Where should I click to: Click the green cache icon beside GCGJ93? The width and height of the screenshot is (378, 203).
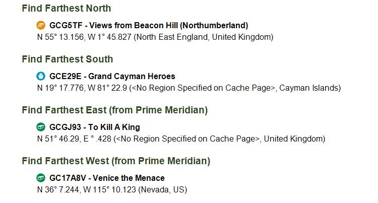pyautogui.click(x=41, y=127)
